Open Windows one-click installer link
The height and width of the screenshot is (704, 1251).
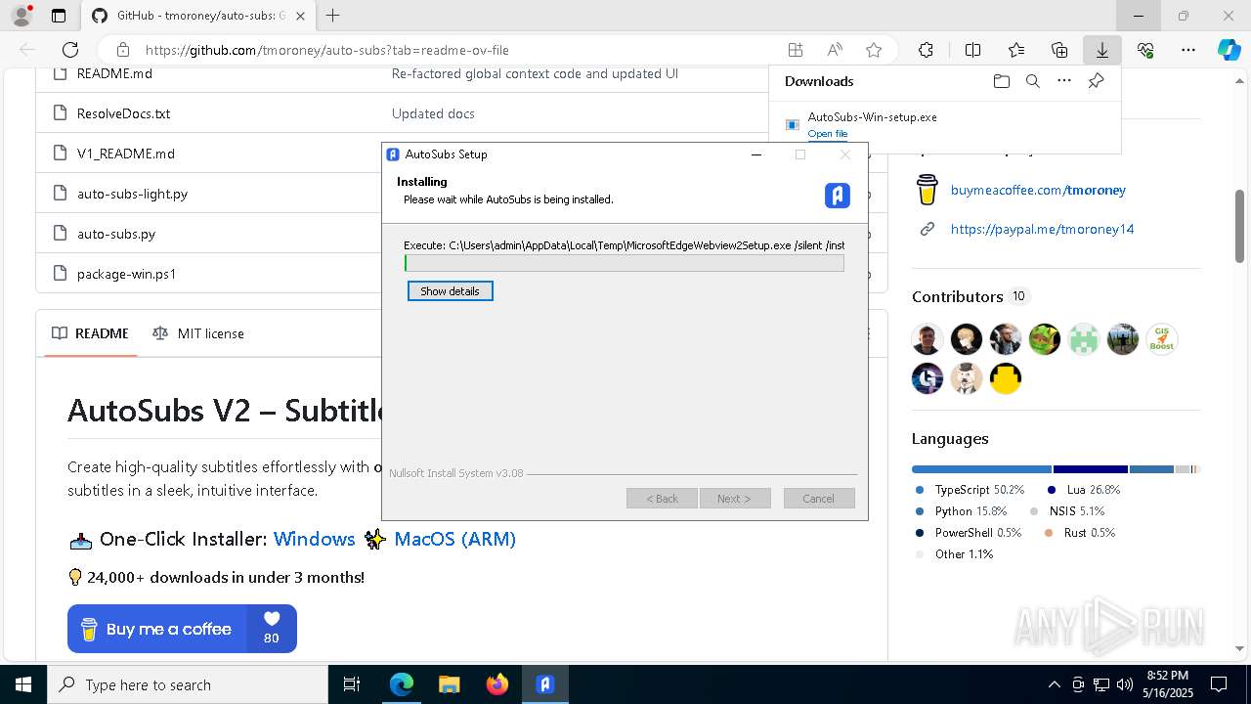coord(314,539)
